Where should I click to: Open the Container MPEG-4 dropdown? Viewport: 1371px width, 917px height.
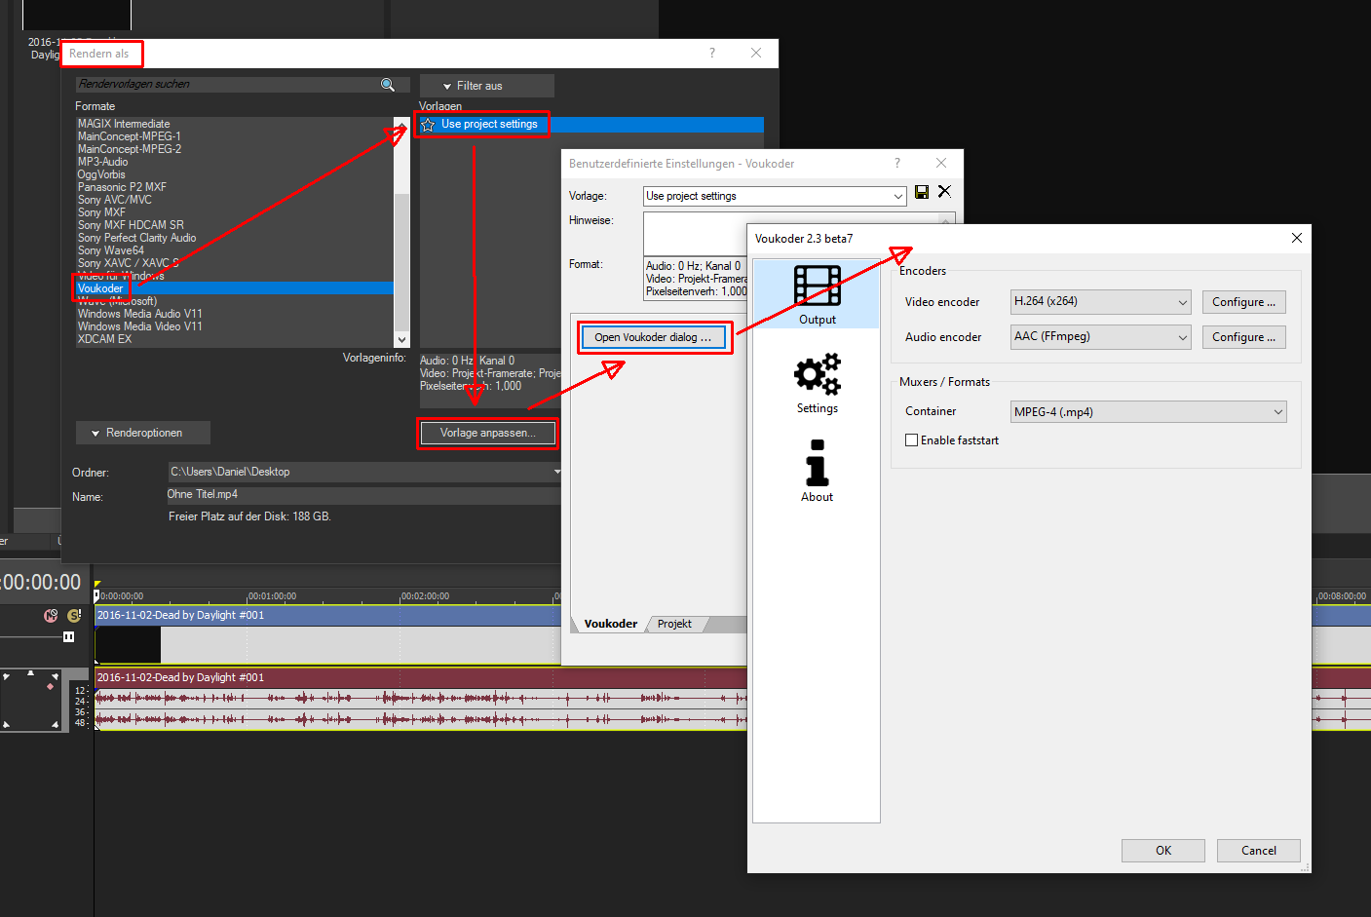1148,412
